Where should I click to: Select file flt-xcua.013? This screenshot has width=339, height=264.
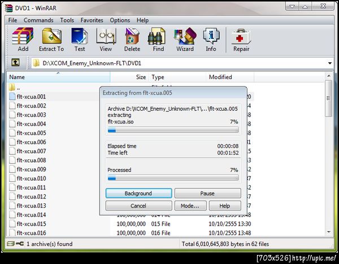31,206
